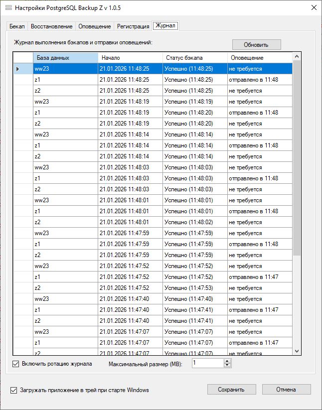This screenshot has height=410, width=322.
Task: Click the Отмена button
Action: (x=287, y=390)
